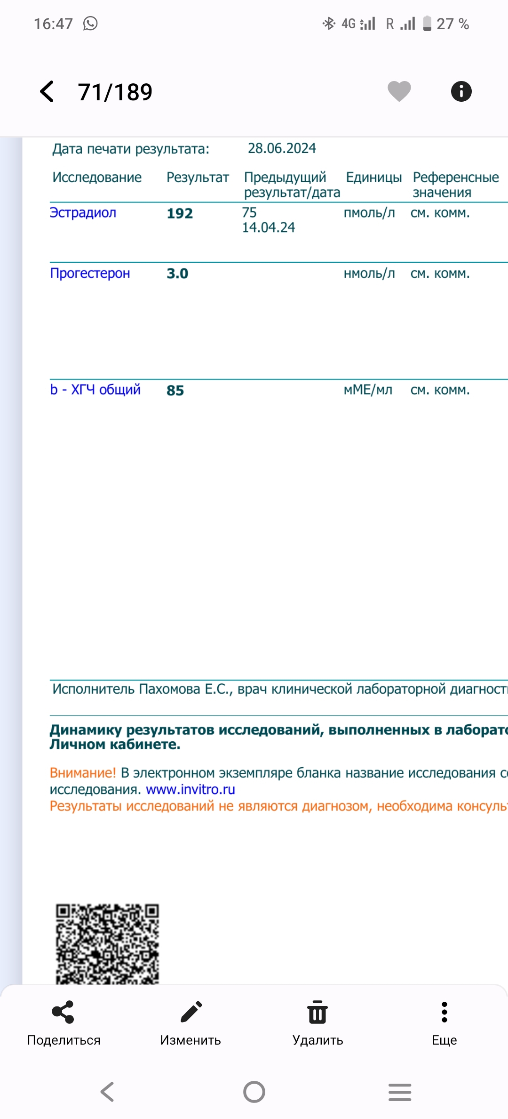508x1119 pixels.
Task: Tap the print date 28.06.2024
Action: coord(282,148)
